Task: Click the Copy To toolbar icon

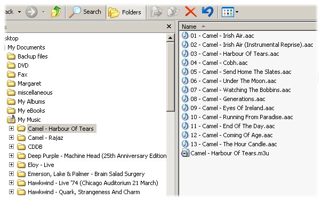Action: pyautogui.click(x=173, y=12)
